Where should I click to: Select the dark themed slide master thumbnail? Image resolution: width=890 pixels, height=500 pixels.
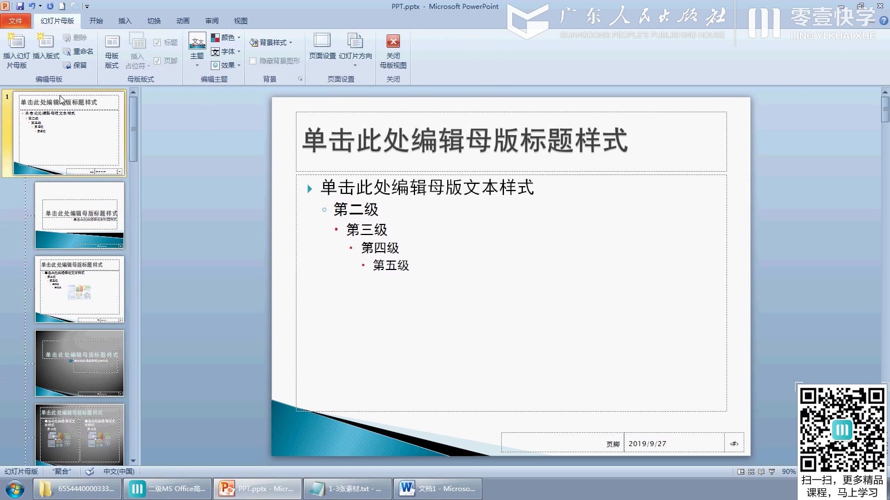tap(79, 363)
